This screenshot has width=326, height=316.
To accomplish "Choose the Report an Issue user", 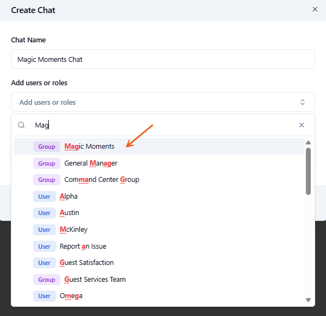I will [x=84, y=246].
